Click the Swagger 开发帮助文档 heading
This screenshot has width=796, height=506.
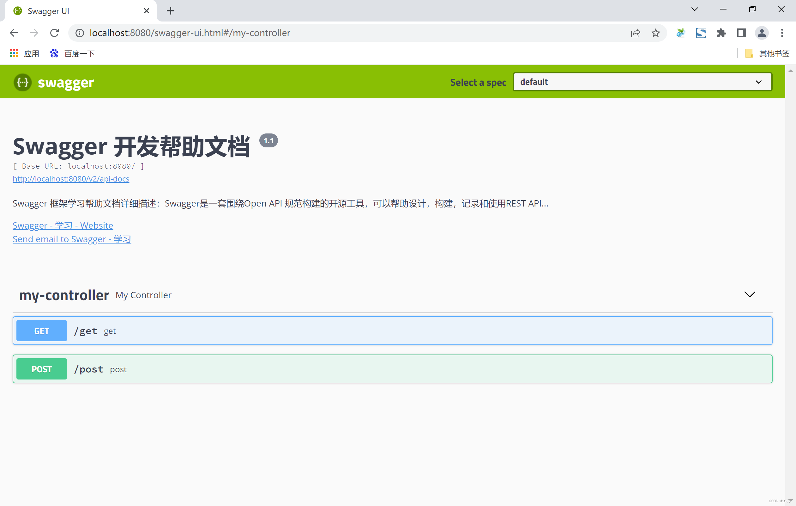(131, 146)
